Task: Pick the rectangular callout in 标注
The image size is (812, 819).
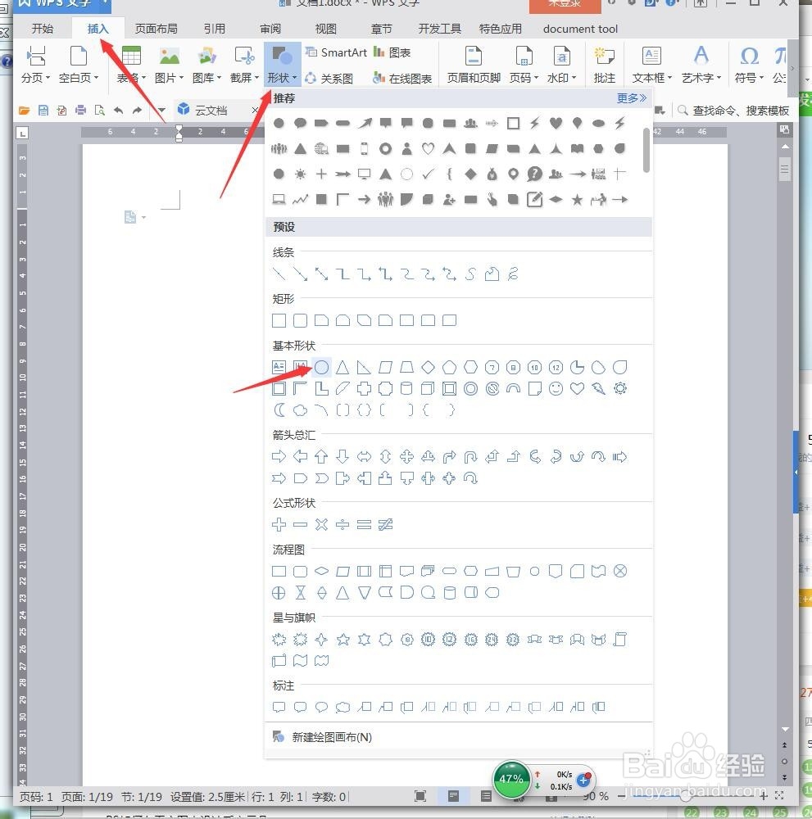Action: pyautogui.click(x=279, y=708)
